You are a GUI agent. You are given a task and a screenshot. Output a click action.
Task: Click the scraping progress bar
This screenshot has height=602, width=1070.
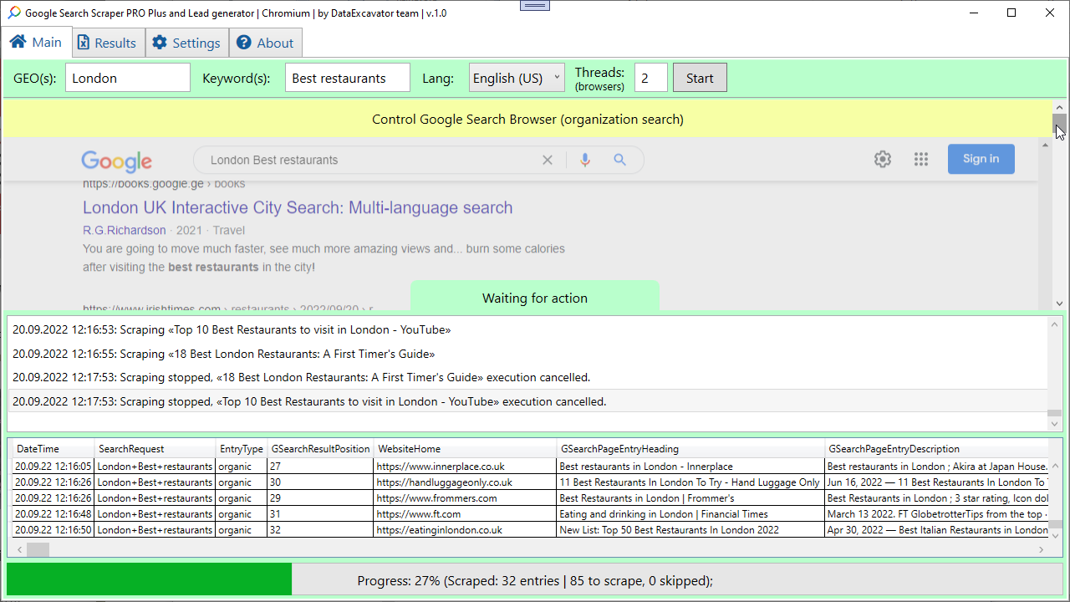pyautogui.click(x=535, y=580)
